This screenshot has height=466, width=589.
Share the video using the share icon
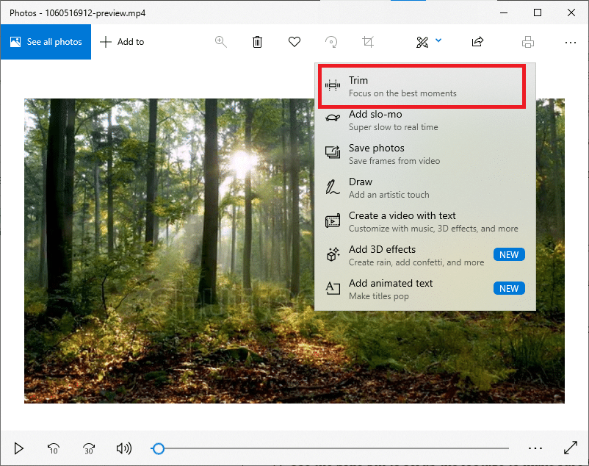pos(477,42)
